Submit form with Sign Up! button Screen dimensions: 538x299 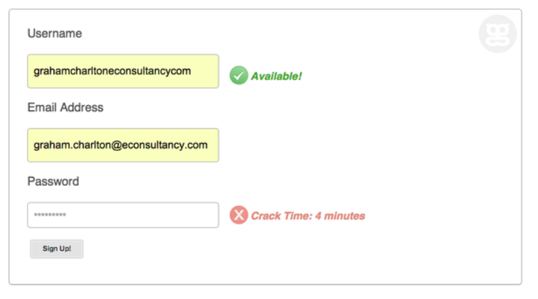click(56, 248)
